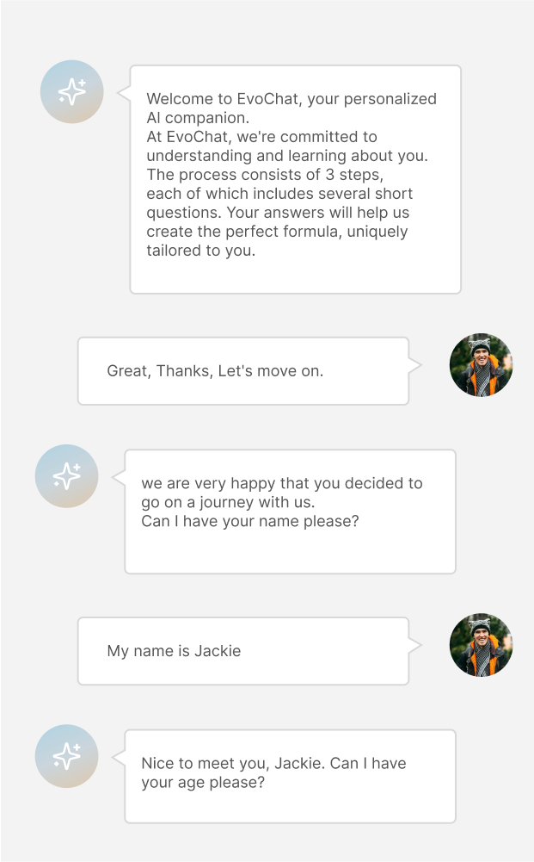Click the tail of the age question bubble
This screenshot has width=534, height=862.
[x=119, y=755]
